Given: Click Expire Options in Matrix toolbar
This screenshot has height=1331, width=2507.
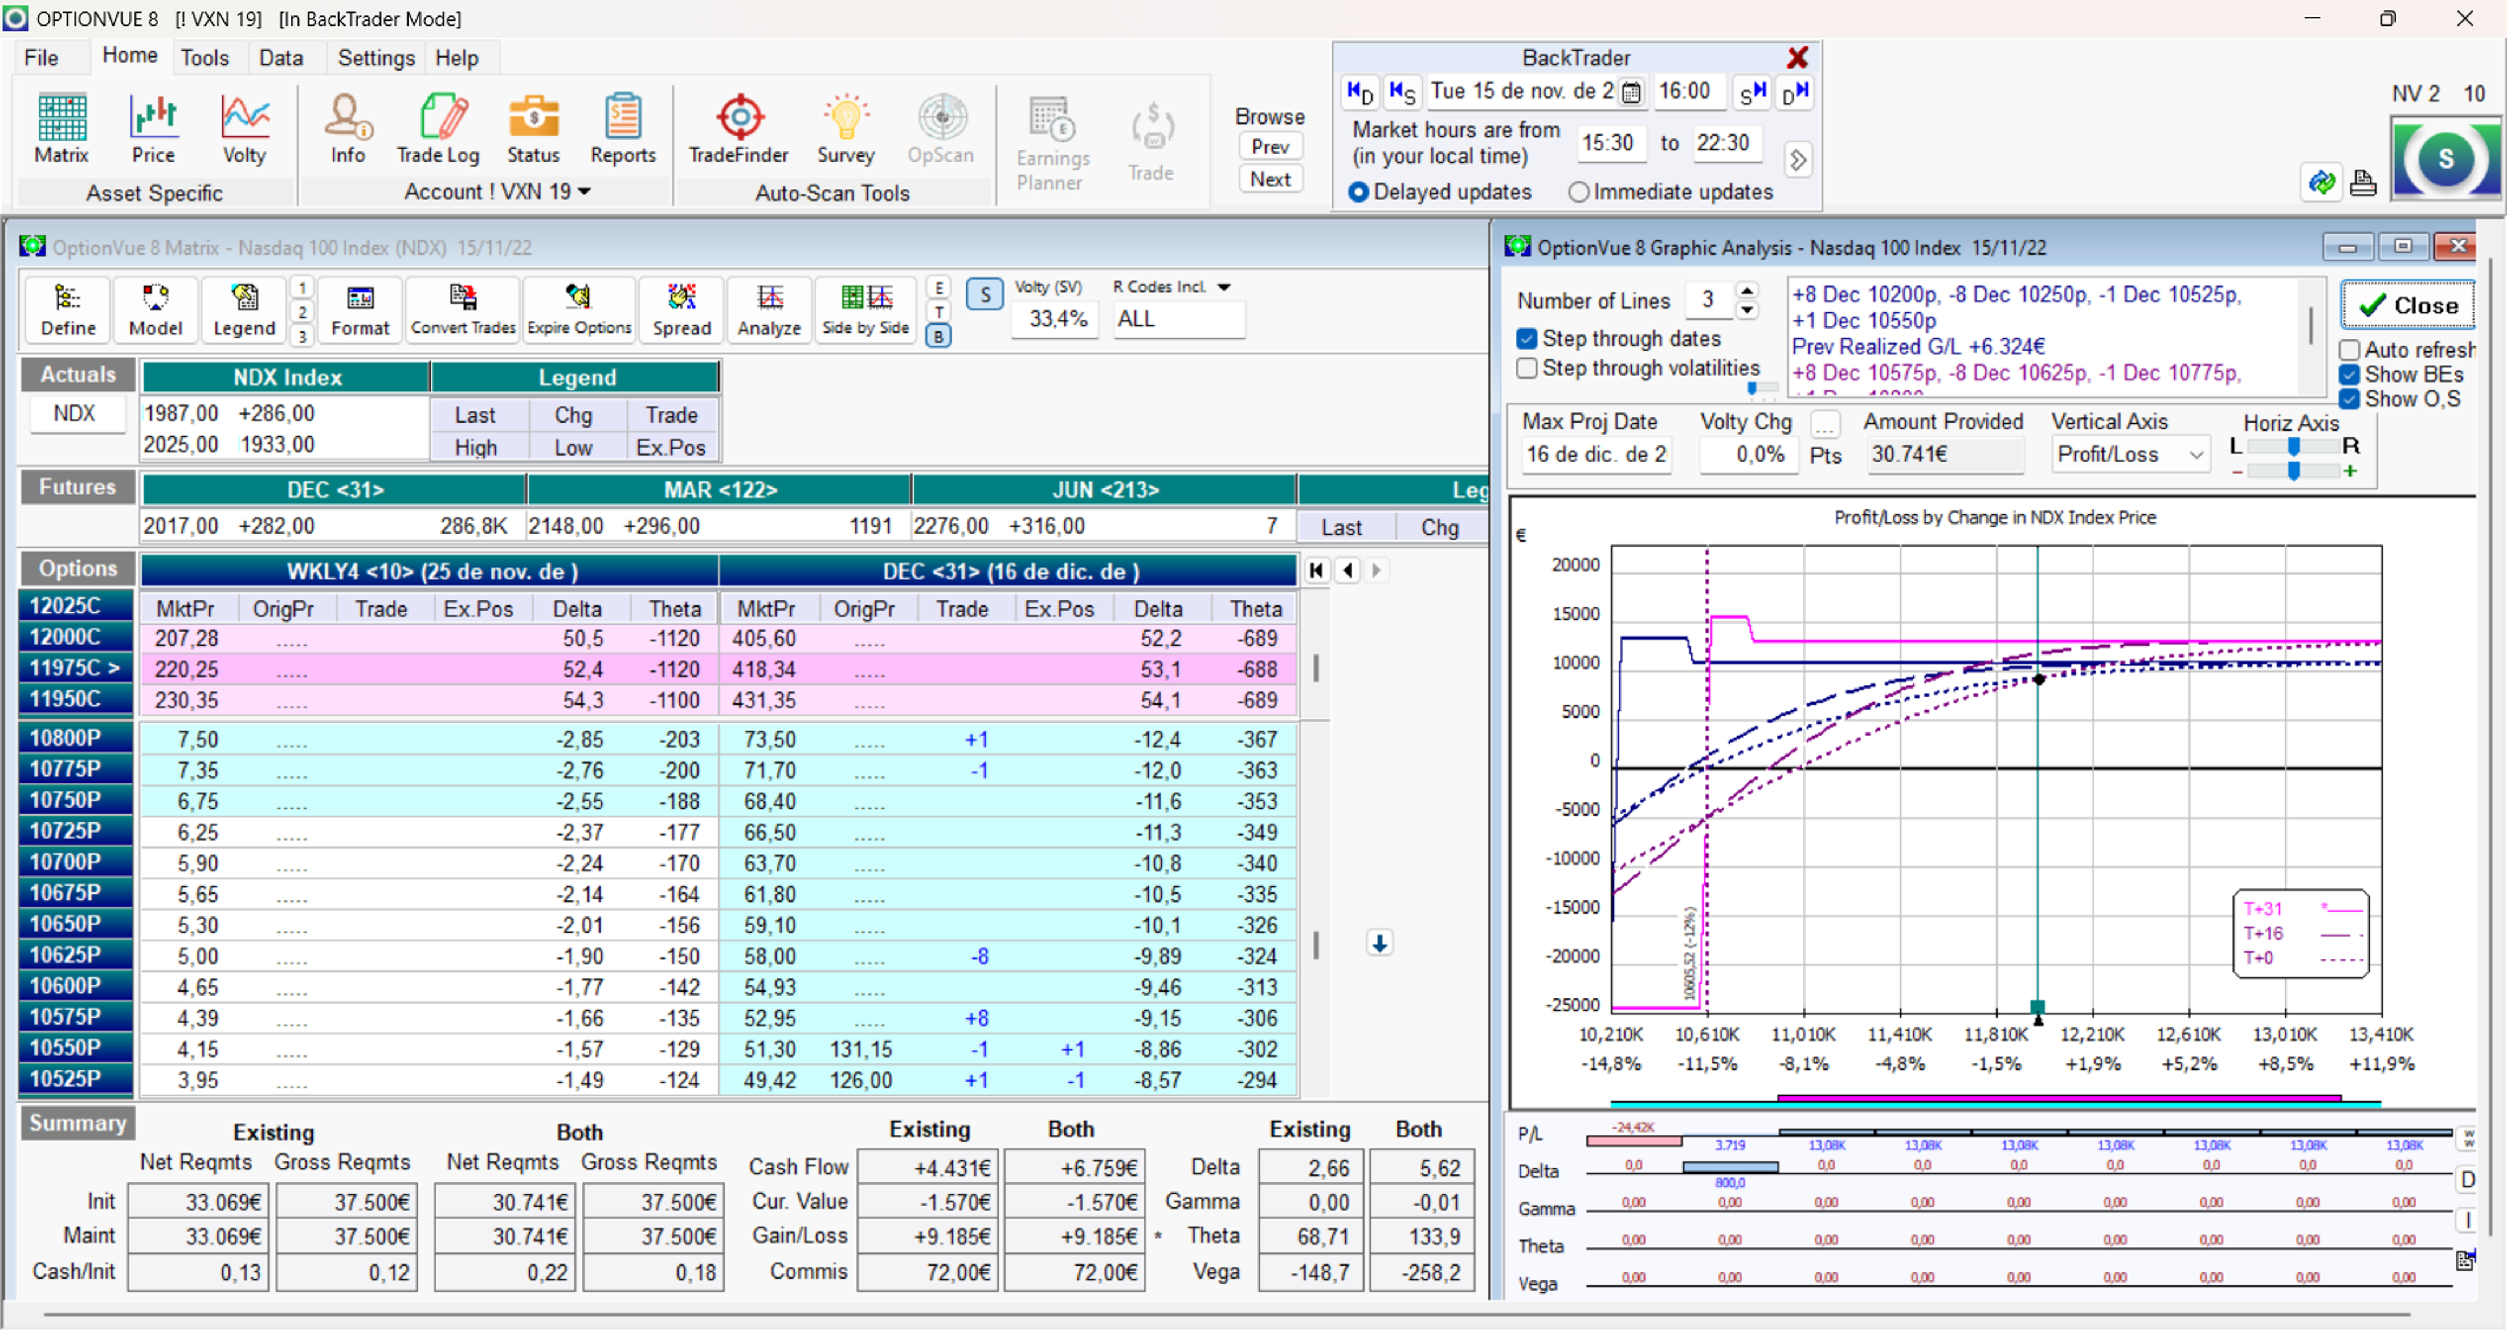Looking at the screenshot, I should 579,309.
